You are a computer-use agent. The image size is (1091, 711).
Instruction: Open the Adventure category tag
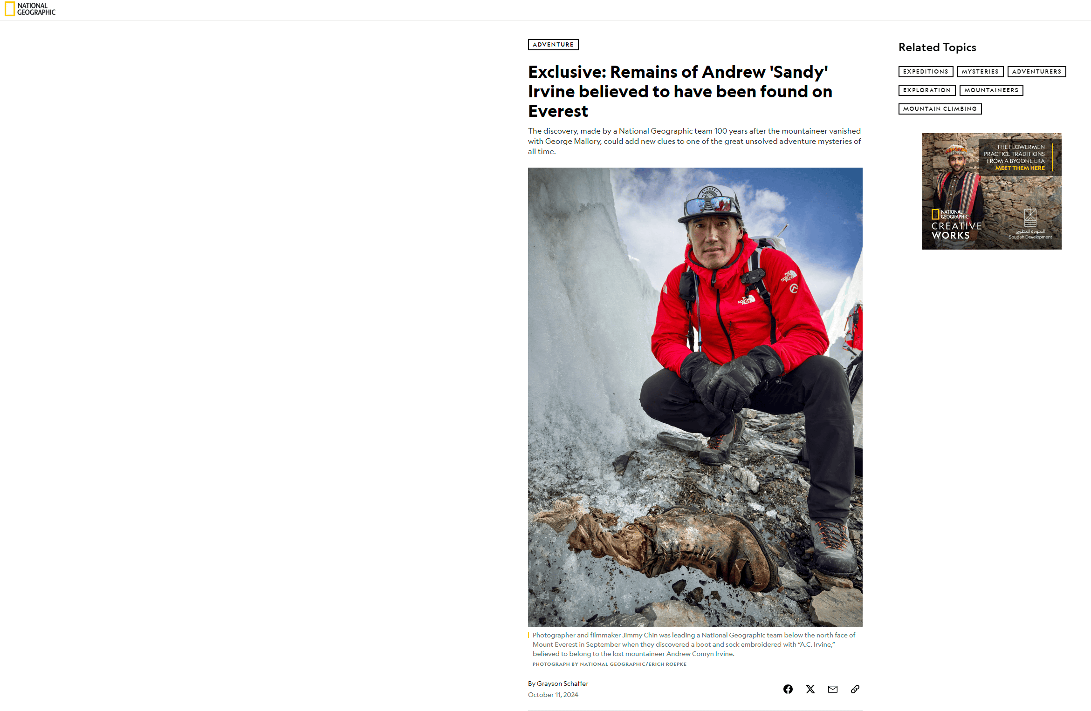pos(553,45)
